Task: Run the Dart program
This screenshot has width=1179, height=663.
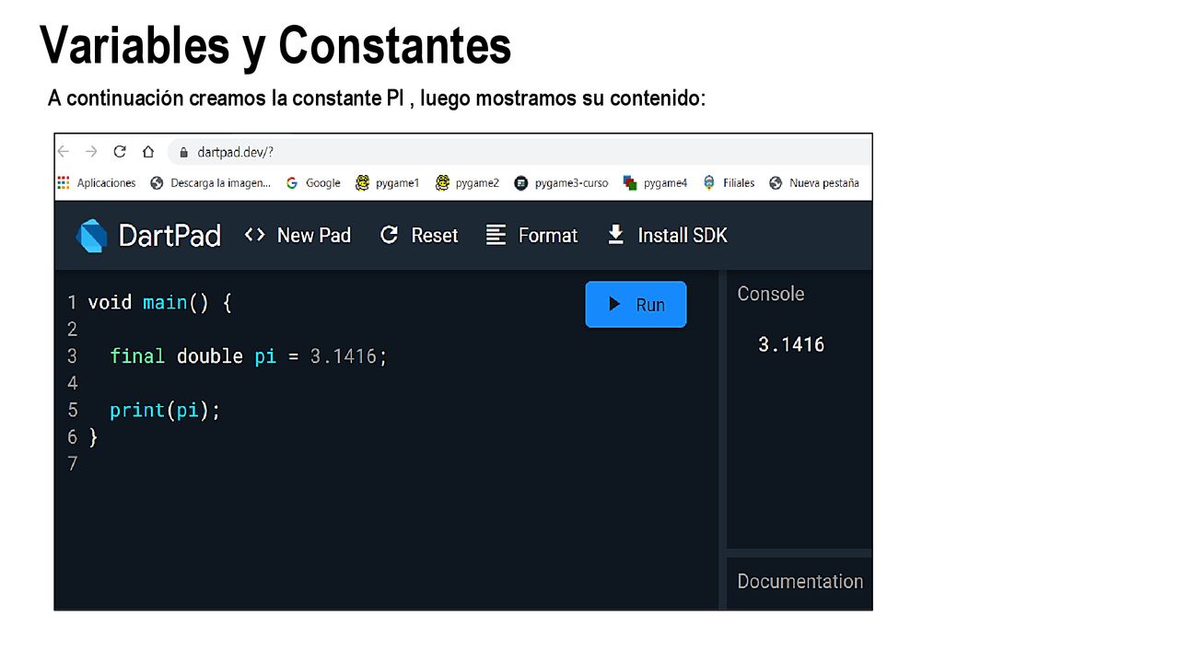Action: pos(636,305)
